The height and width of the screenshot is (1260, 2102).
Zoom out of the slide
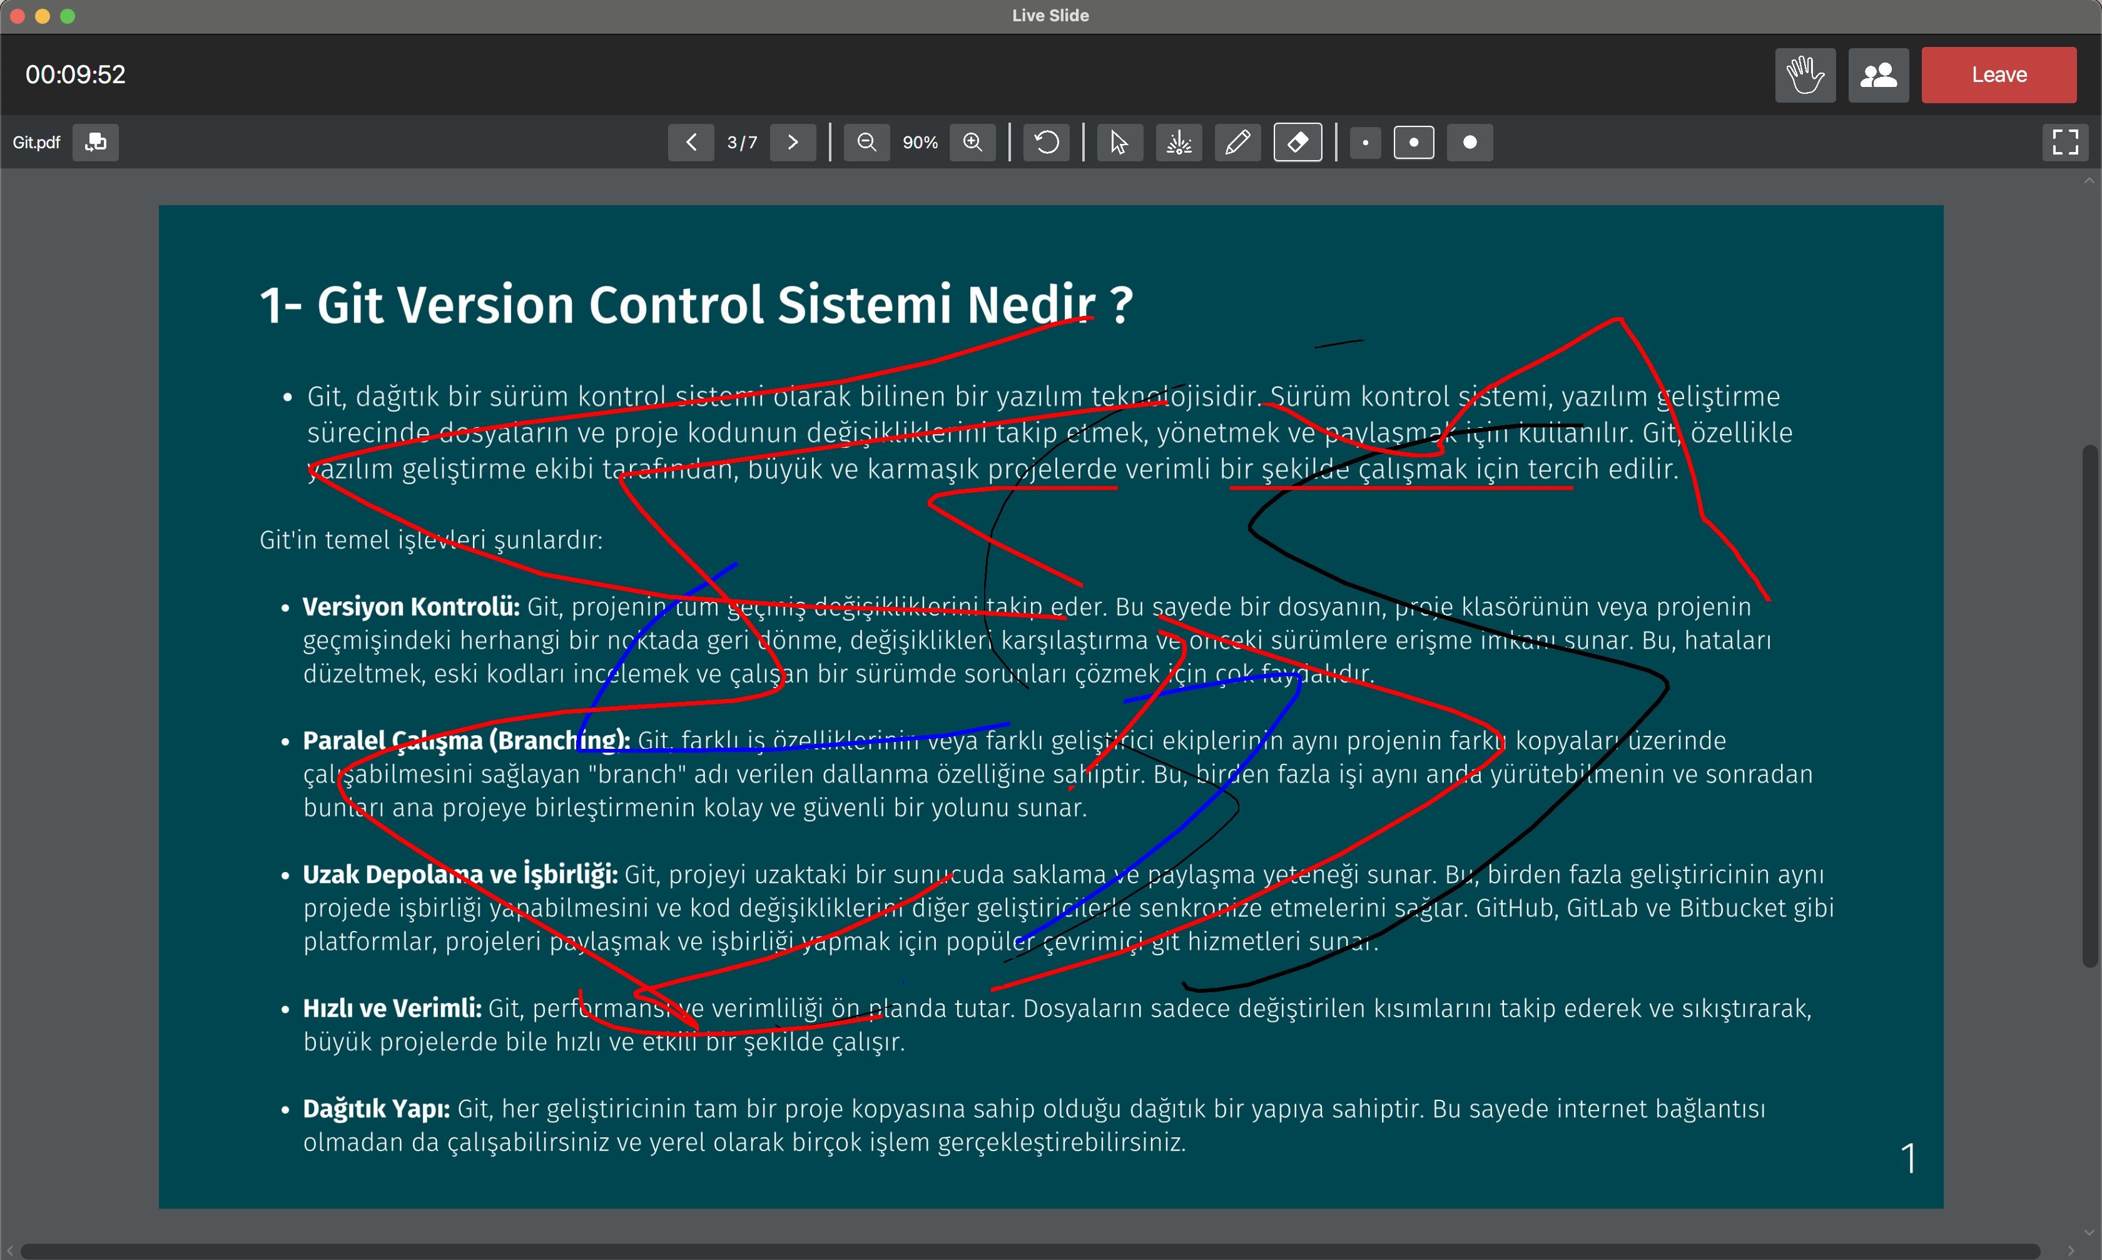coord(867,142)
